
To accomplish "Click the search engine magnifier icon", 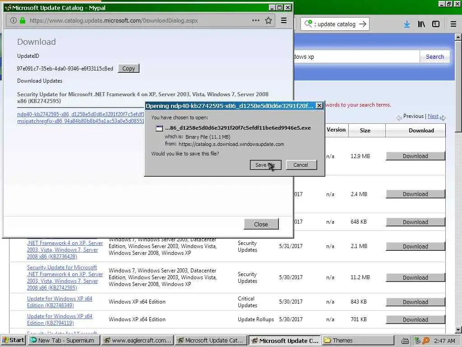I will [x=308, y=23].
